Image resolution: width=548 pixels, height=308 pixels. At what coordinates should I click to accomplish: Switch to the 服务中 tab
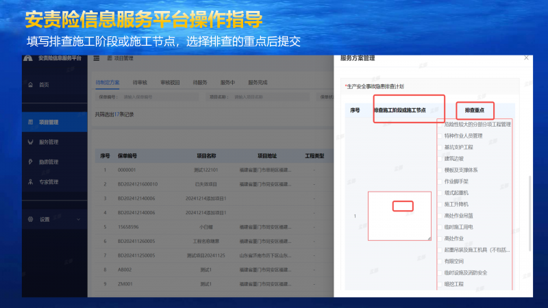[227, 82]
